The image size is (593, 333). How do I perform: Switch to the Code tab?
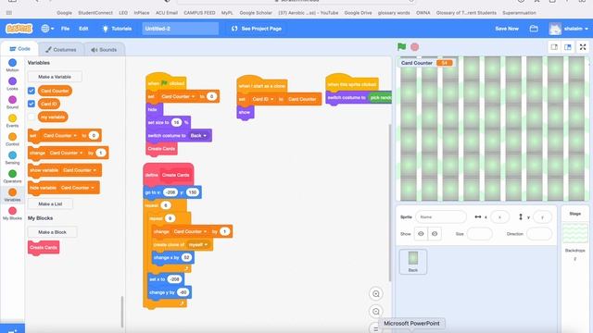coord(19,49)
